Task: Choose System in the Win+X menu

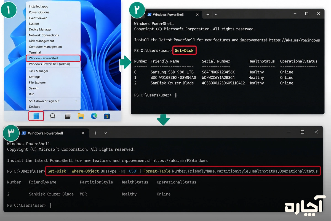Action: tap(34, 24)
